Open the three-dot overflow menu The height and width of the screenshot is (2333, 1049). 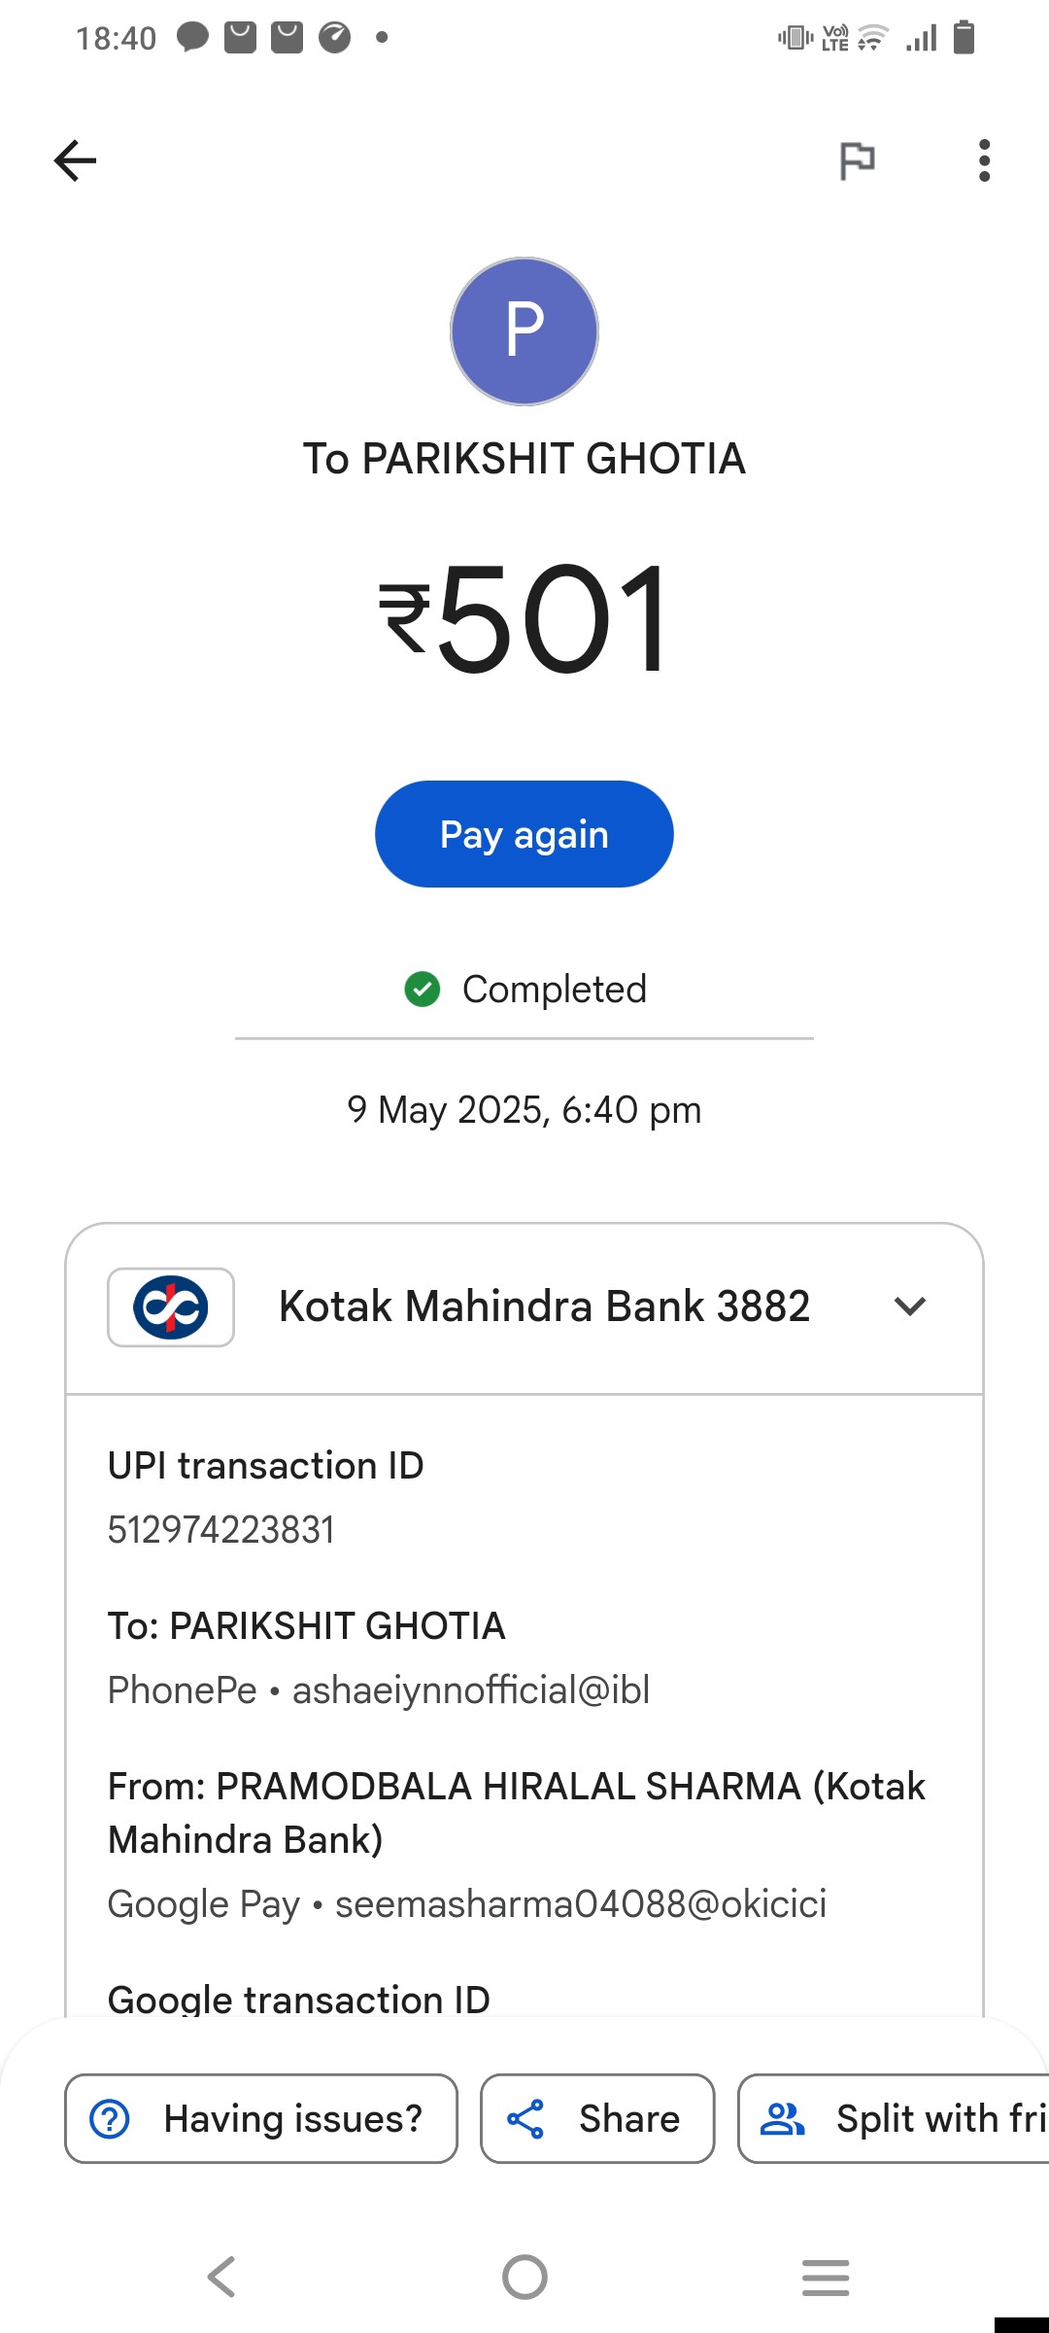point(984,160)
